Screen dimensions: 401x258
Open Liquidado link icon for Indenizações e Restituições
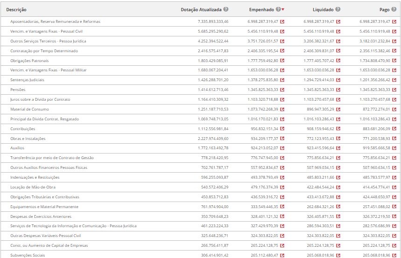(338, 177)
